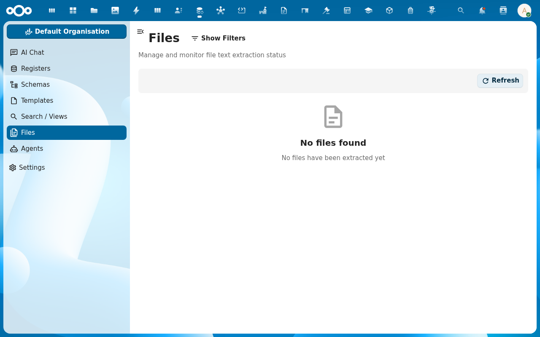The width and height of the screenshot is (540, 337).
Task: Open the Nextcloud logo home link
Action: point(19,11)
